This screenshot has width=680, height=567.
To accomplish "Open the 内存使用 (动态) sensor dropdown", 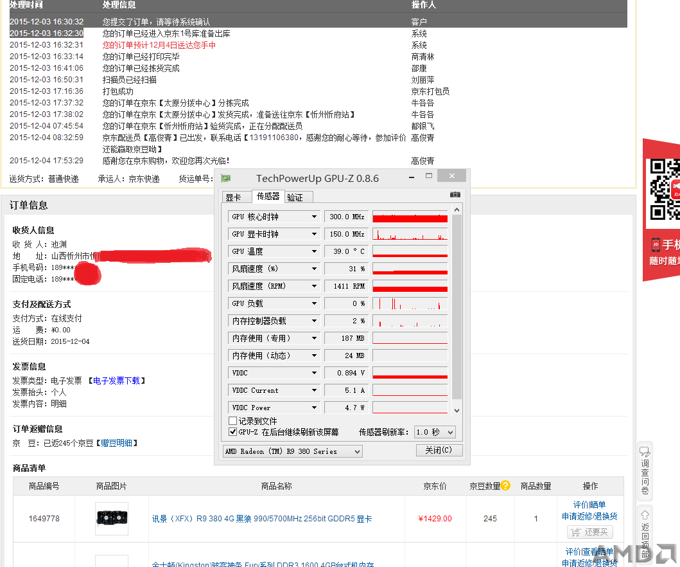I will click(315, 355).
